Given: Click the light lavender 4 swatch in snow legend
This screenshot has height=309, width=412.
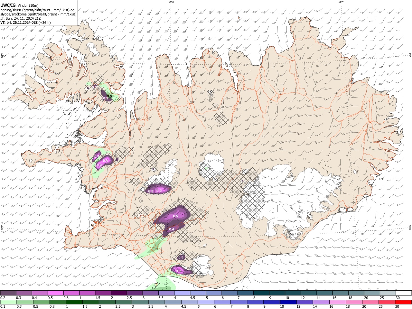Looking at the screenshot, I should pos(182,293).
